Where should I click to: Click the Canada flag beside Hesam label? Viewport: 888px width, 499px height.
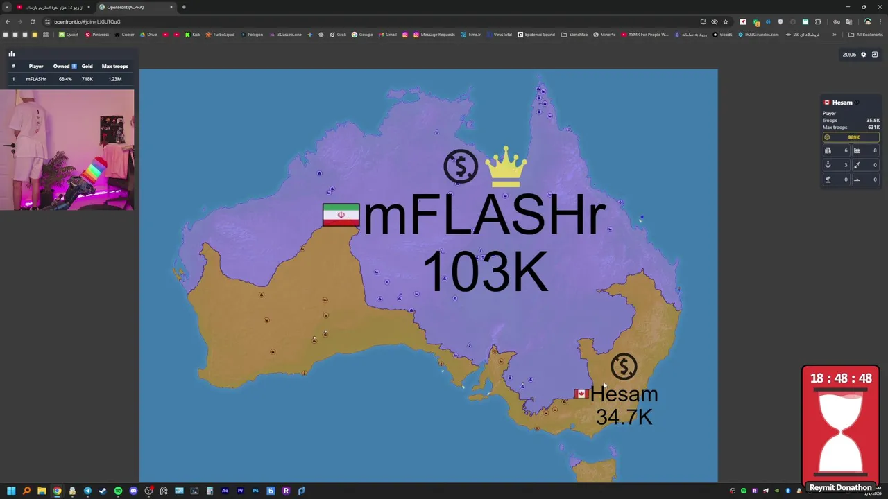[581, 394]
